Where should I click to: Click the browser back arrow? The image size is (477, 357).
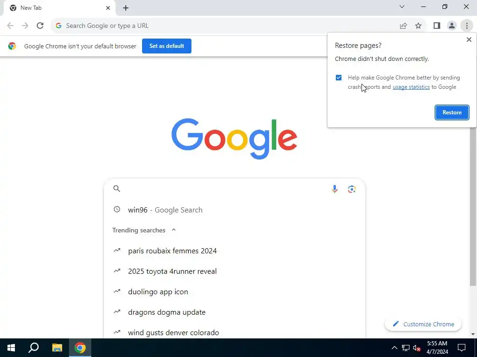tap(10, 26)
